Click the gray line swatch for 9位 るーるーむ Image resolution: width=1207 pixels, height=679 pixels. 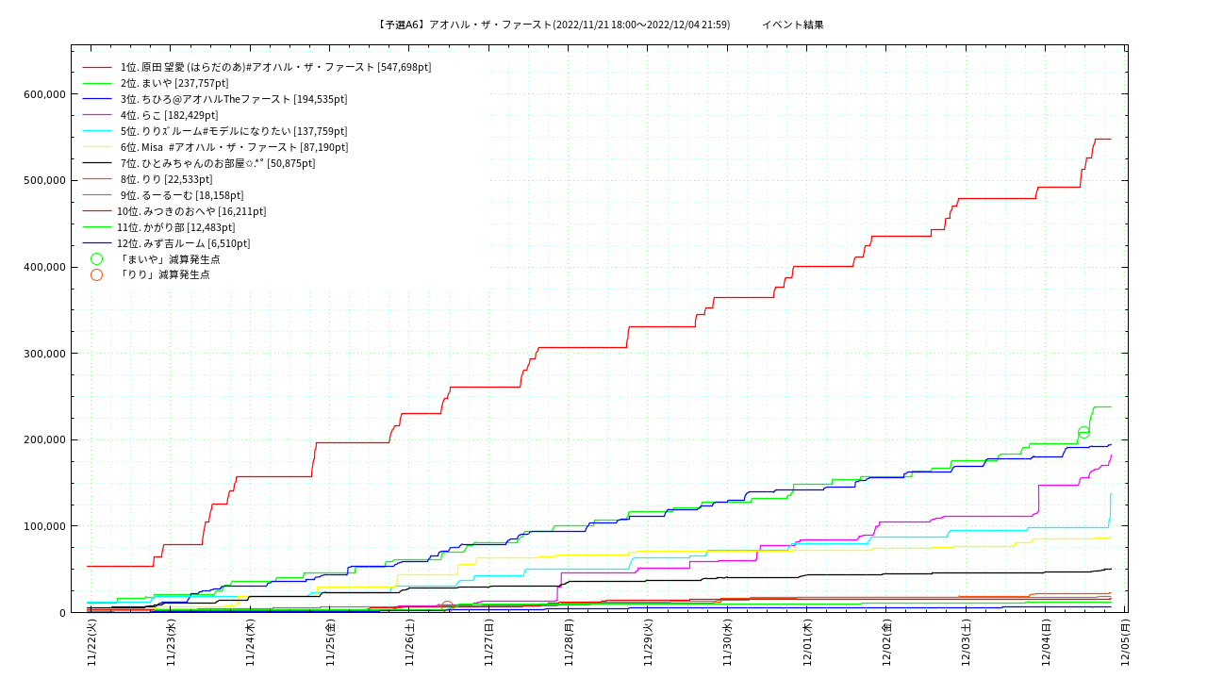coord(97,195)
